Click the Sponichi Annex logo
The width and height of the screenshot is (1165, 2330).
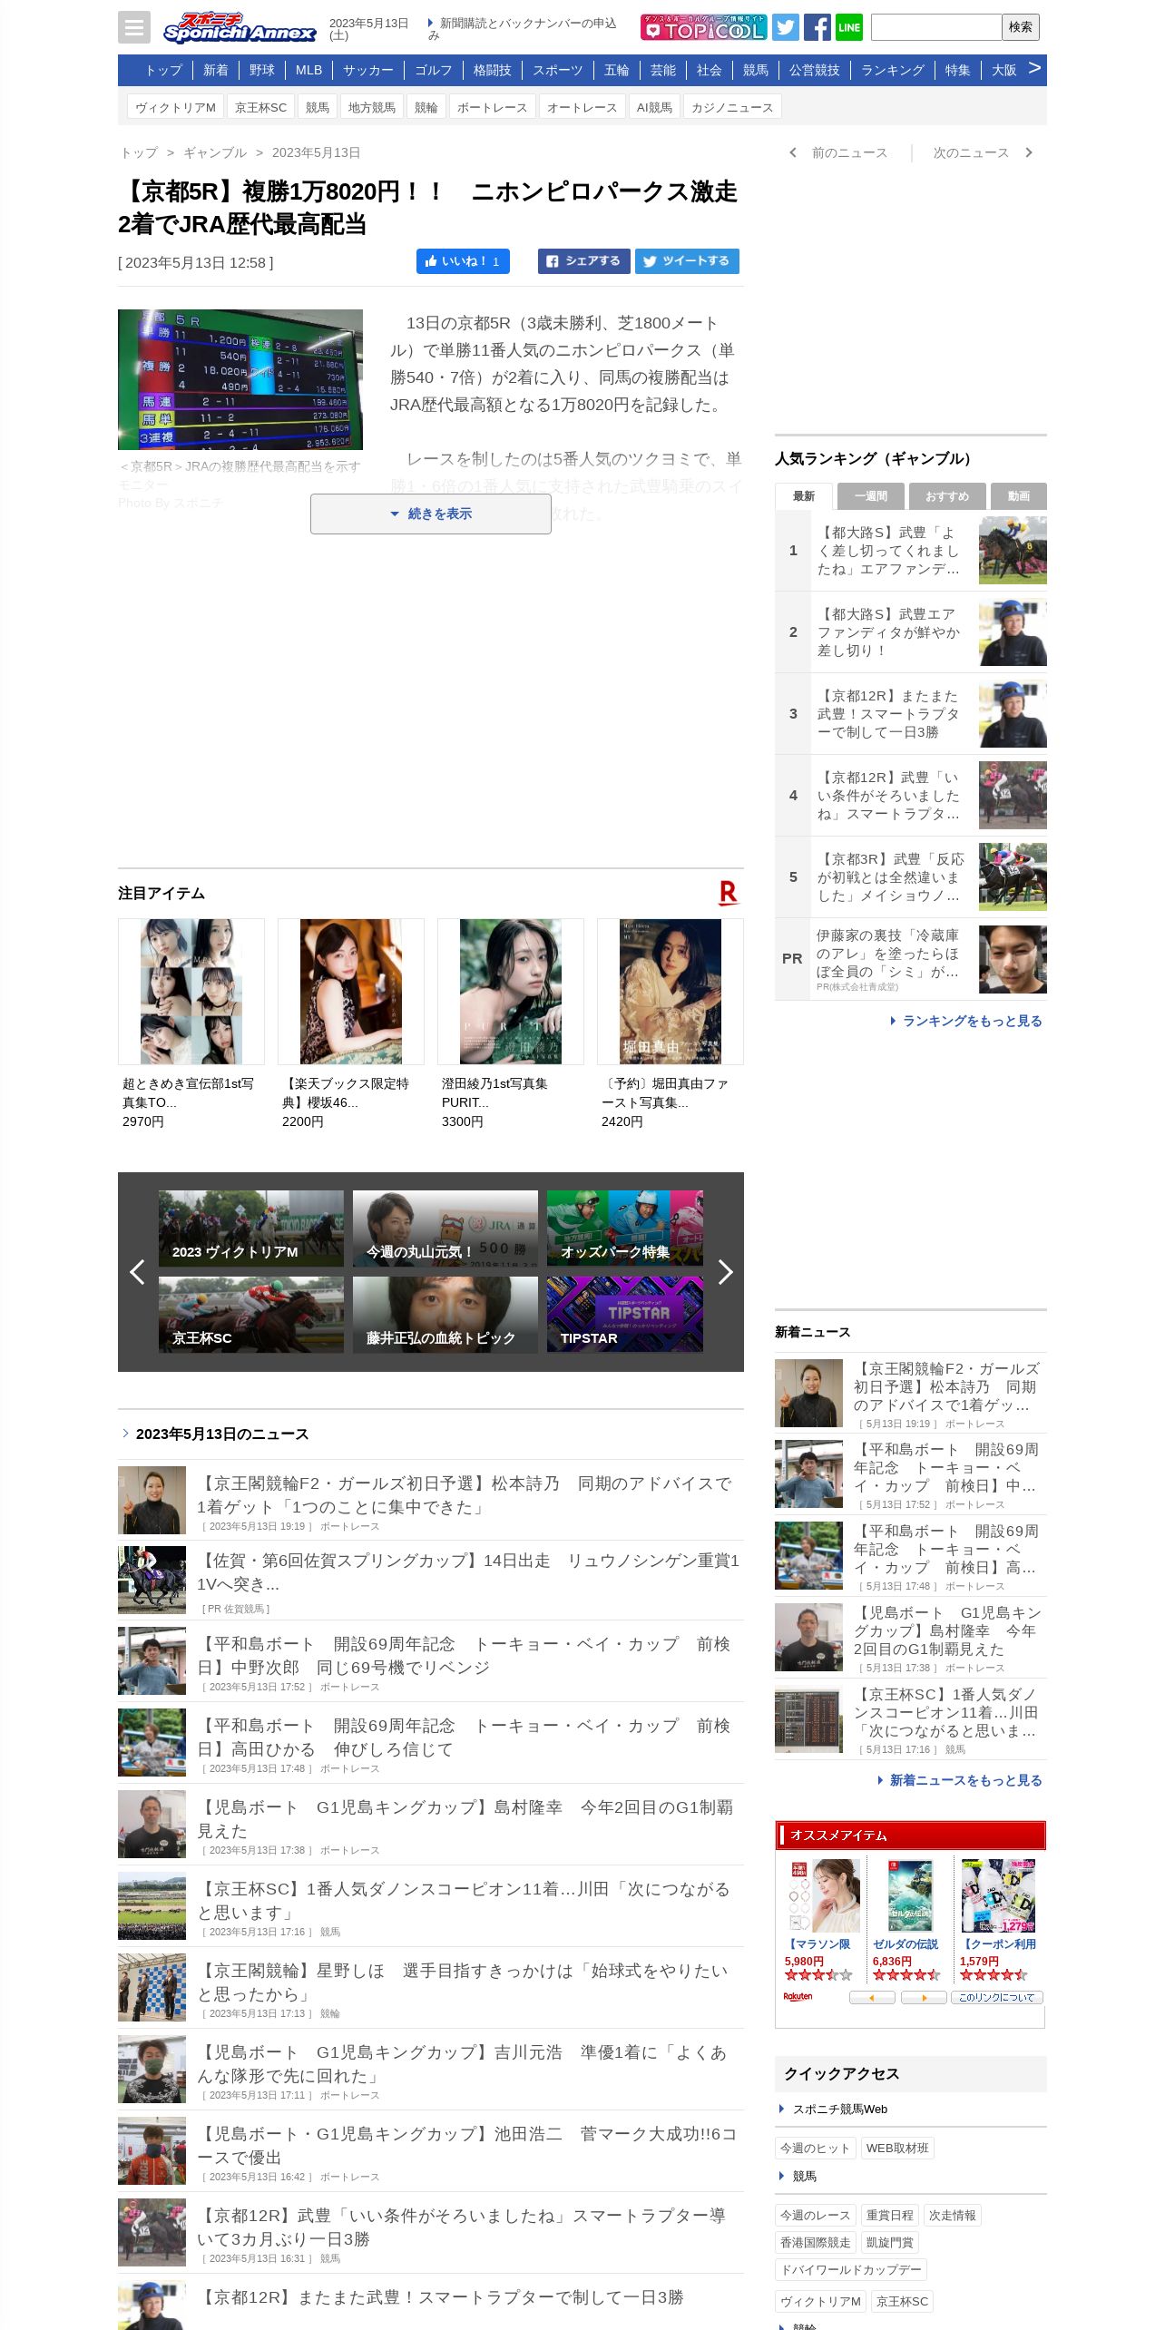[240, 28]
